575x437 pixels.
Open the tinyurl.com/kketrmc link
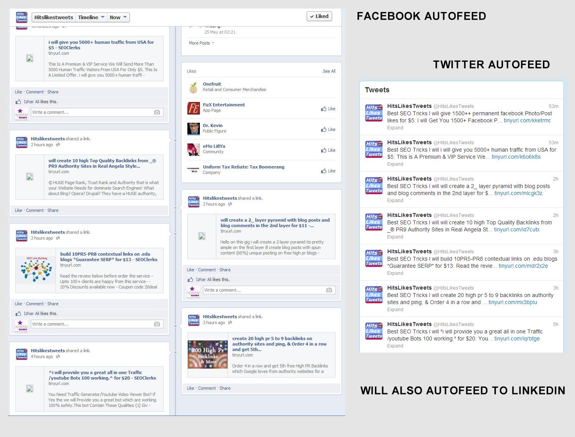pyautogui.click(x=527, y=120)
